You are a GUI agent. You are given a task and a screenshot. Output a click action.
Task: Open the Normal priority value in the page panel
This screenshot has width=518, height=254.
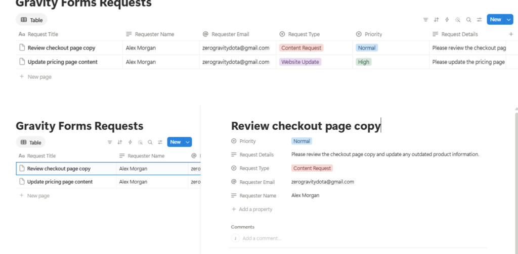[x=301, y=141]
